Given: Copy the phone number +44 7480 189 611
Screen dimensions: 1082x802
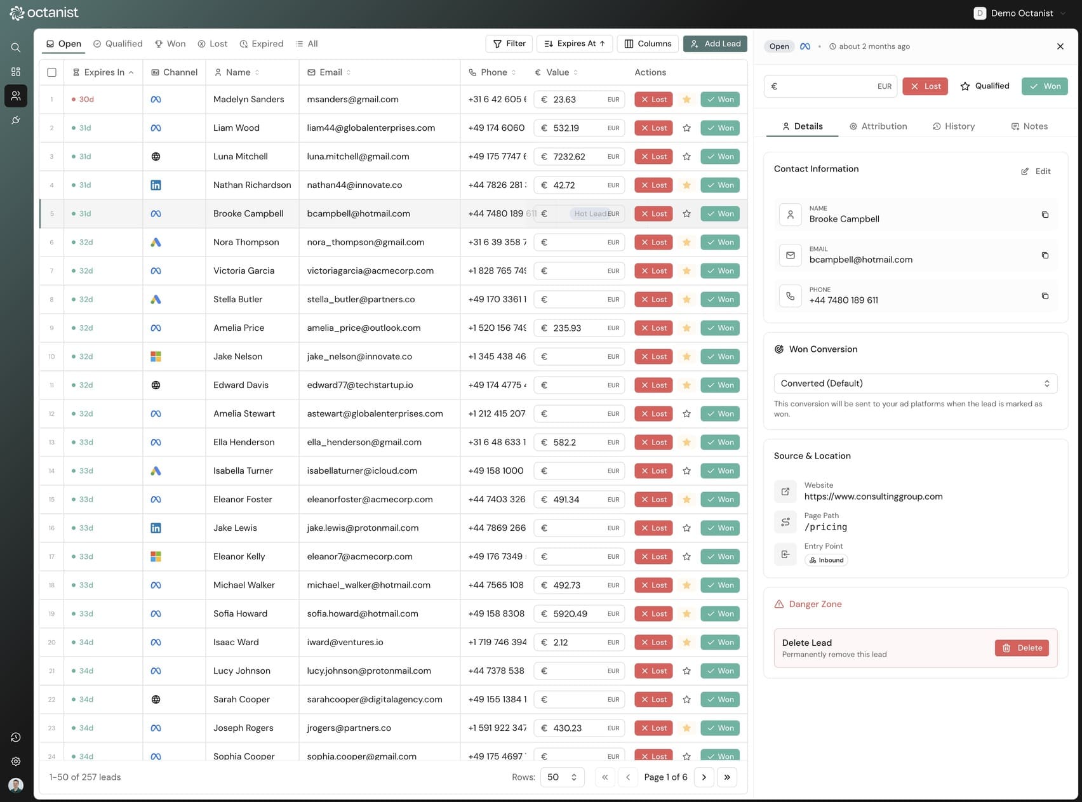Looking at the screenshot, I should (1045, 296).
